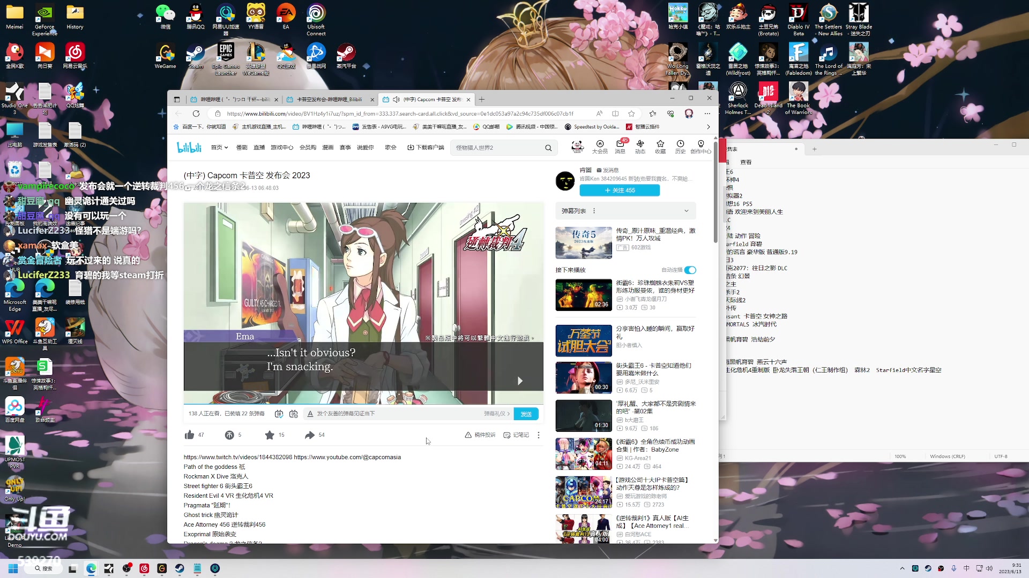Toggle read aloud icon in address bar
The height and width of the screenshot is (578, 1029).
coord(599,113)
